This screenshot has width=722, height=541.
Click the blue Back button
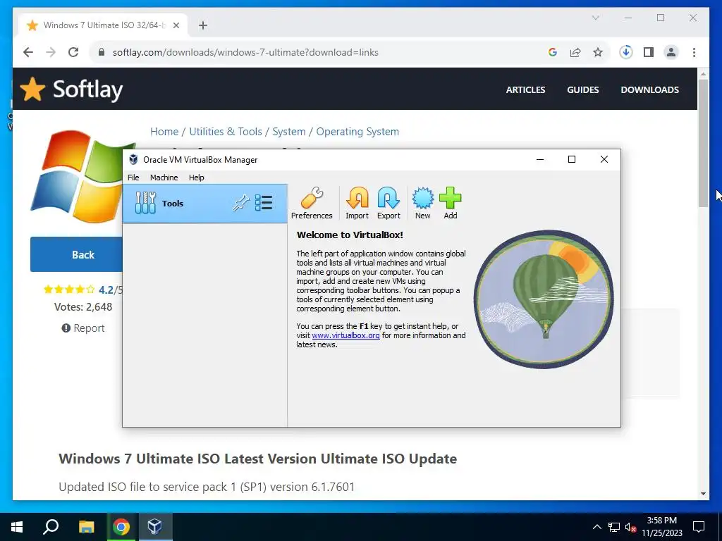pyautogui.click(x=76, y=254)
